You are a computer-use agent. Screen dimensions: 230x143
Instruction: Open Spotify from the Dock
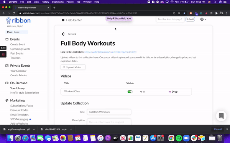tap(179, 138)
